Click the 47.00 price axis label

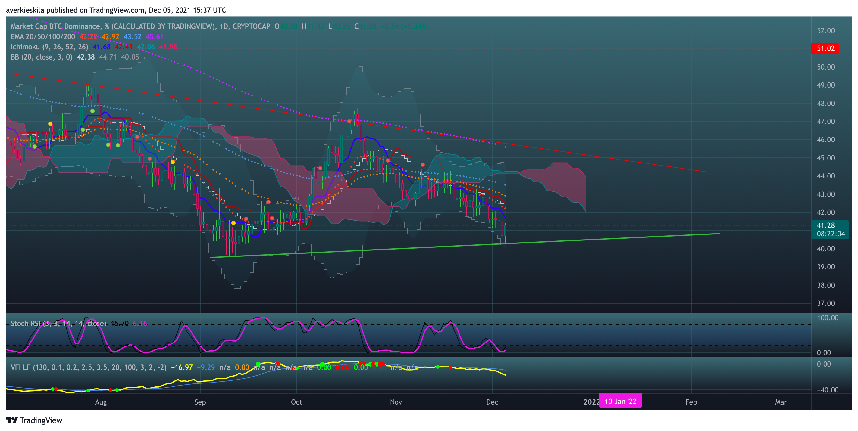point(826,122)
